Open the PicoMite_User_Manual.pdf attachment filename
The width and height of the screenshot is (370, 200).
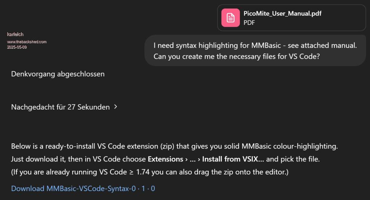(283, 13)
